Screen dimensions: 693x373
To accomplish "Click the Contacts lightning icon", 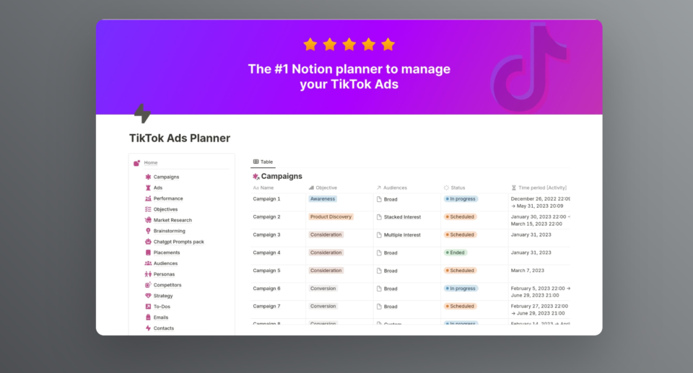I will point(148,328).
